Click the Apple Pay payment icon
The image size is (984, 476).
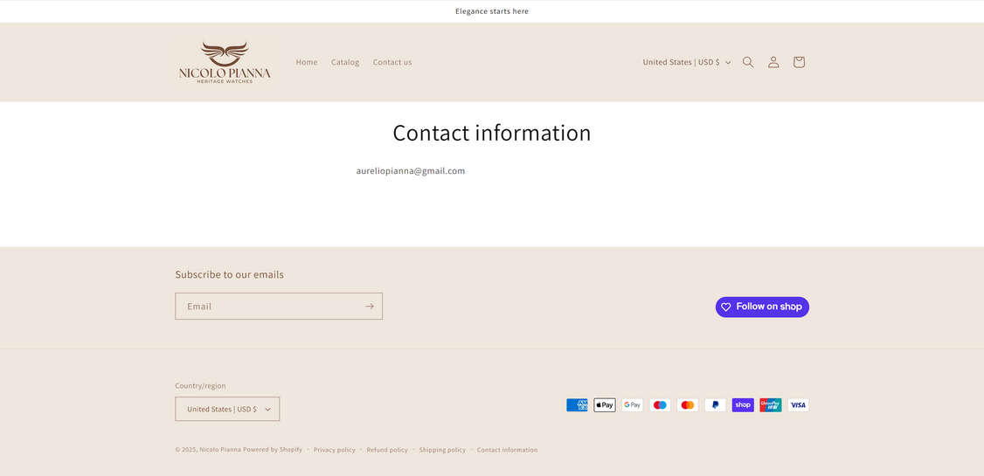pos(605,405)
